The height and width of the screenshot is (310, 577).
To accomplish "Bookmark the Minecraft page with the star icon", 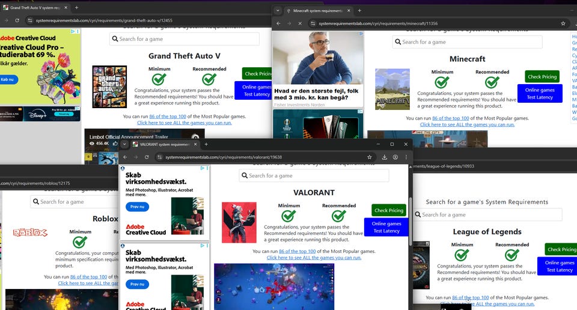I will [x=563, y=23].
